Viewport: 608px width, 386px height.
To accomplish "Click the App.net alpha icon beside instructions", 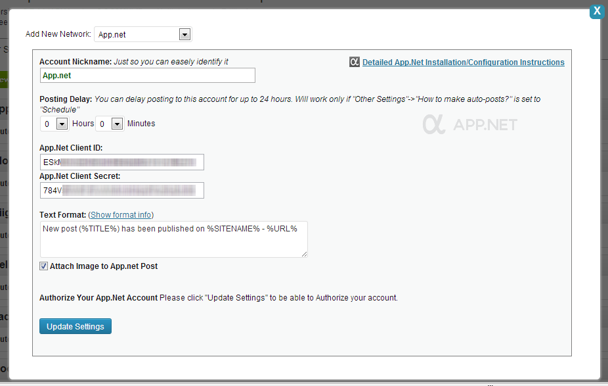I will [355, 62].
